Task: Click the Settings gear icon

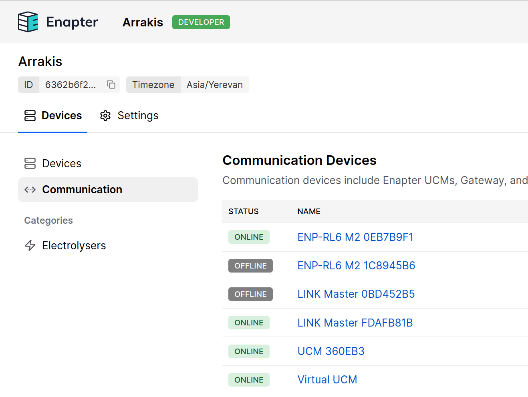Action: [x=105, y=116]
